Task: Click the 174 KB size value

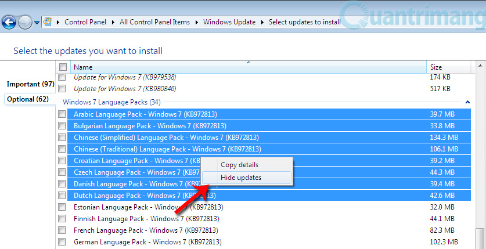Action: click(x=440, y=77)
